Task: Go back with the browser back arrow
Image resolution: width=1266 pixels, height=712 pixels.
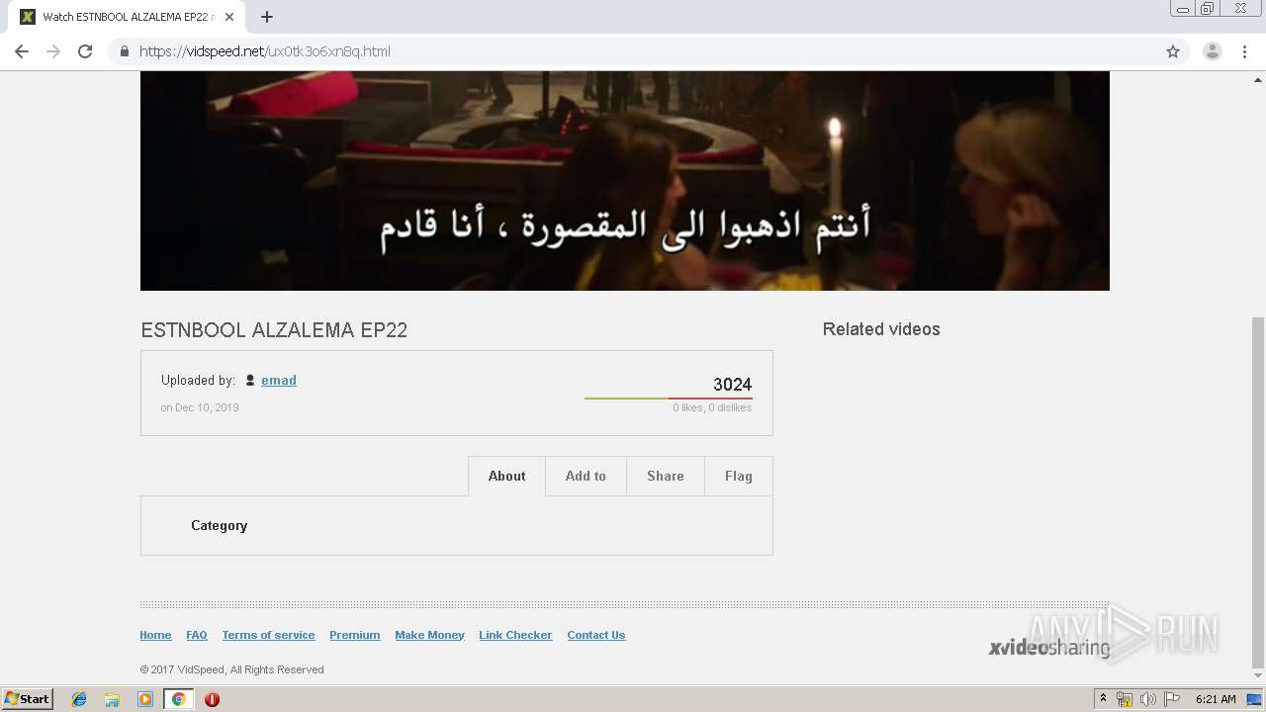Action: pyautogui.click(x=22, y=51)
